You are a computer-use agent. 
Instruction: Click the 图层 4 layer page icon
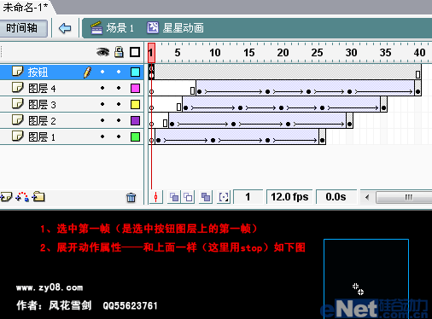click(17, 88)
